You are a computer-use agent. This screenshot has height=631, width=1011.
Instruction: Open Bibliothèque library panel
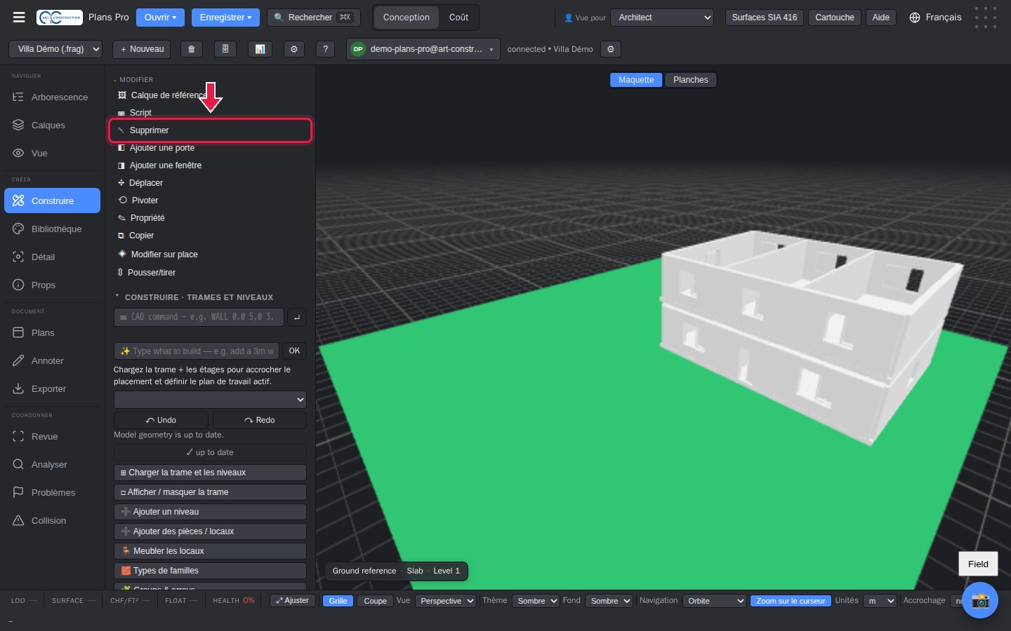click(52, 229)
